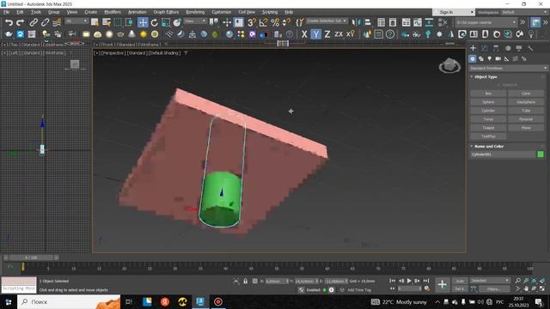550x309 pixels.
Task: Open the green object color swatch
Action: 541,154
